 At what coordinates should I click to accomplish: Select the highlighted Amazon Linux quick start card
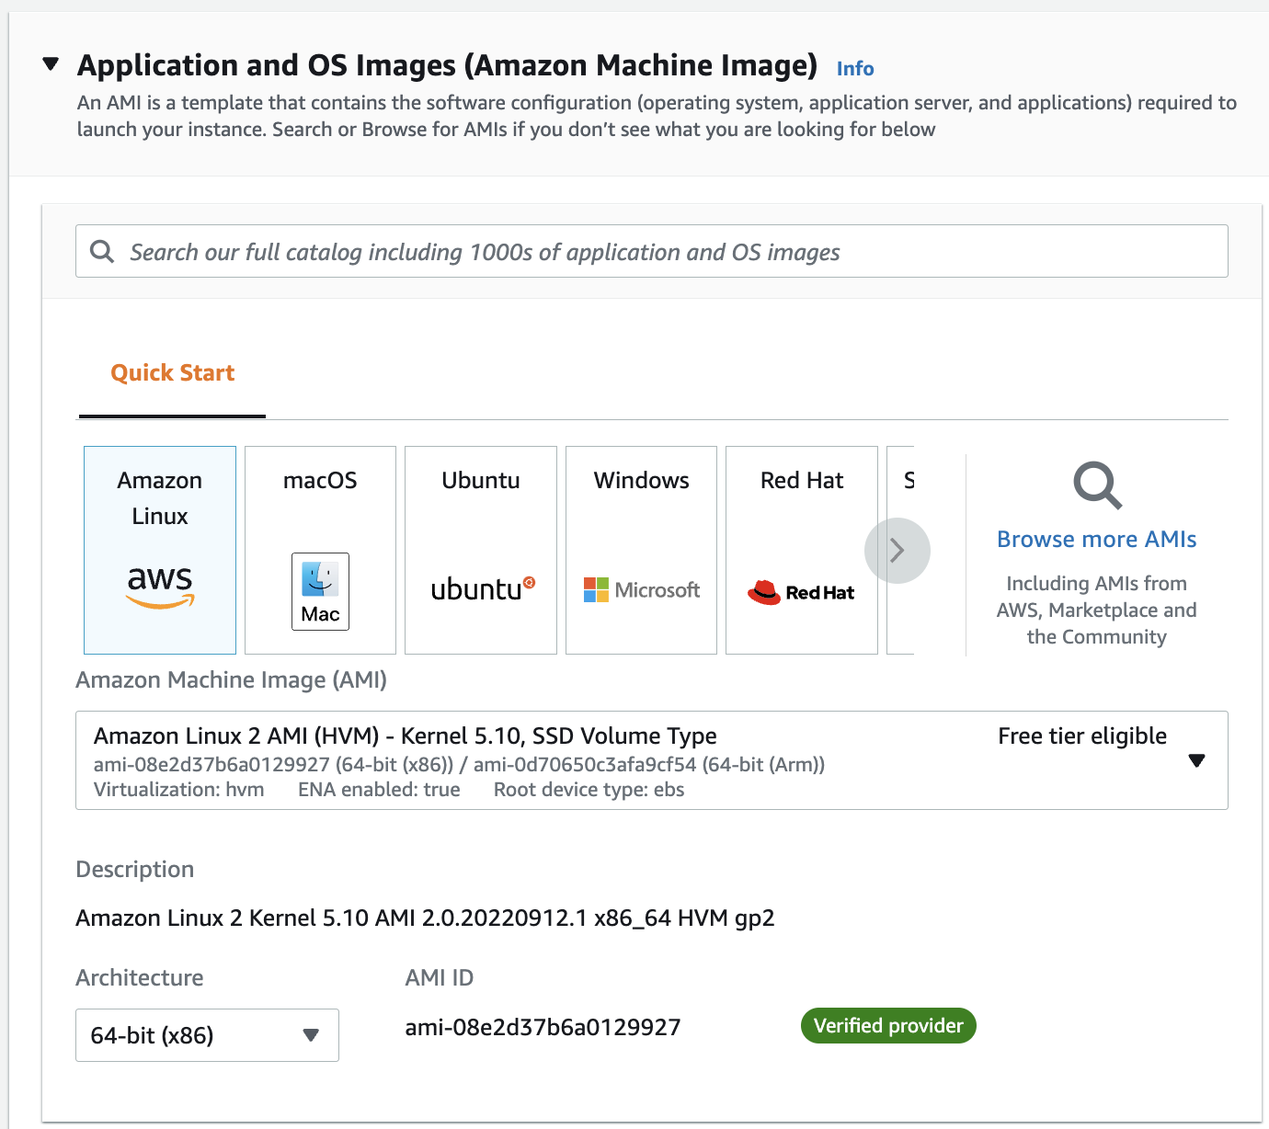pos(159,550)
